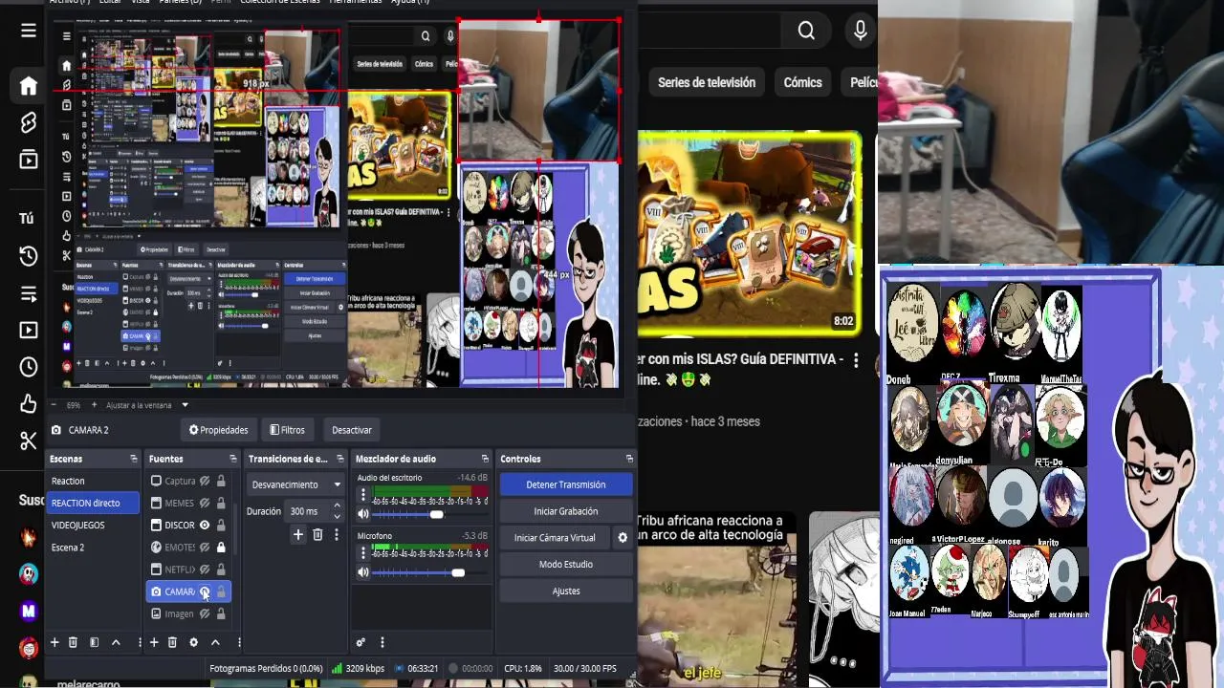Move selected scene up in the Escenas panel
This screenshot has width=1224, height=688.
116,643
